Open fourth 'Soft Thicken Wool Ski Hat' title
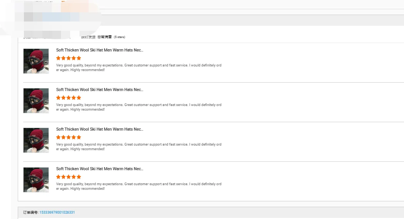 click(99, 169)
